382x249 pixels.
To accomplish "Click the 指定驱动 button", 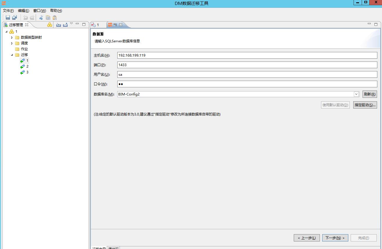I will 365,105.
